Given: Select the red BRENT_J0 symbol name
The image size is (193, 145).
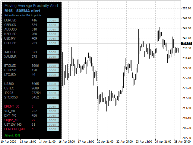Looking at the screenshot, I should [12, 106].
